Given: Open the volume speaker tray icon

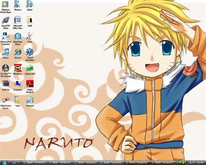Looking at the screenshot, I should point(194,163).
